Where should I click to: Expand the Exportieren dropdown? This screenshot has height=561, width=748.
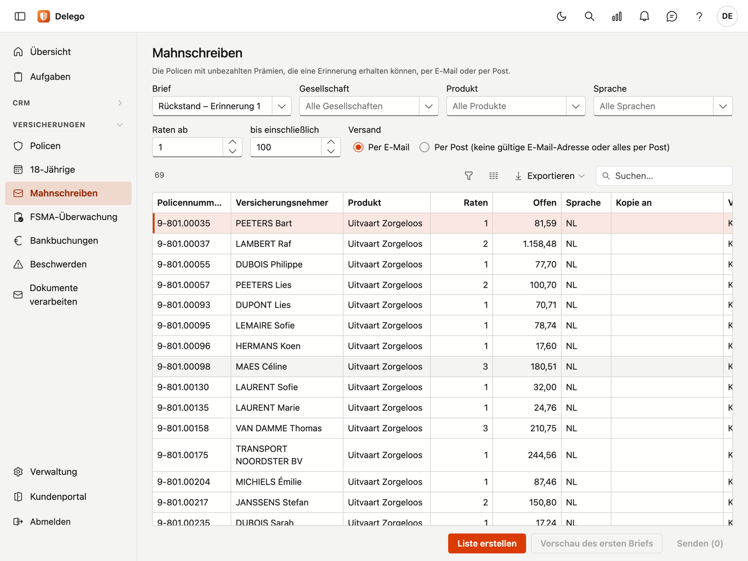pyautogui.click(x=550, y=176)
